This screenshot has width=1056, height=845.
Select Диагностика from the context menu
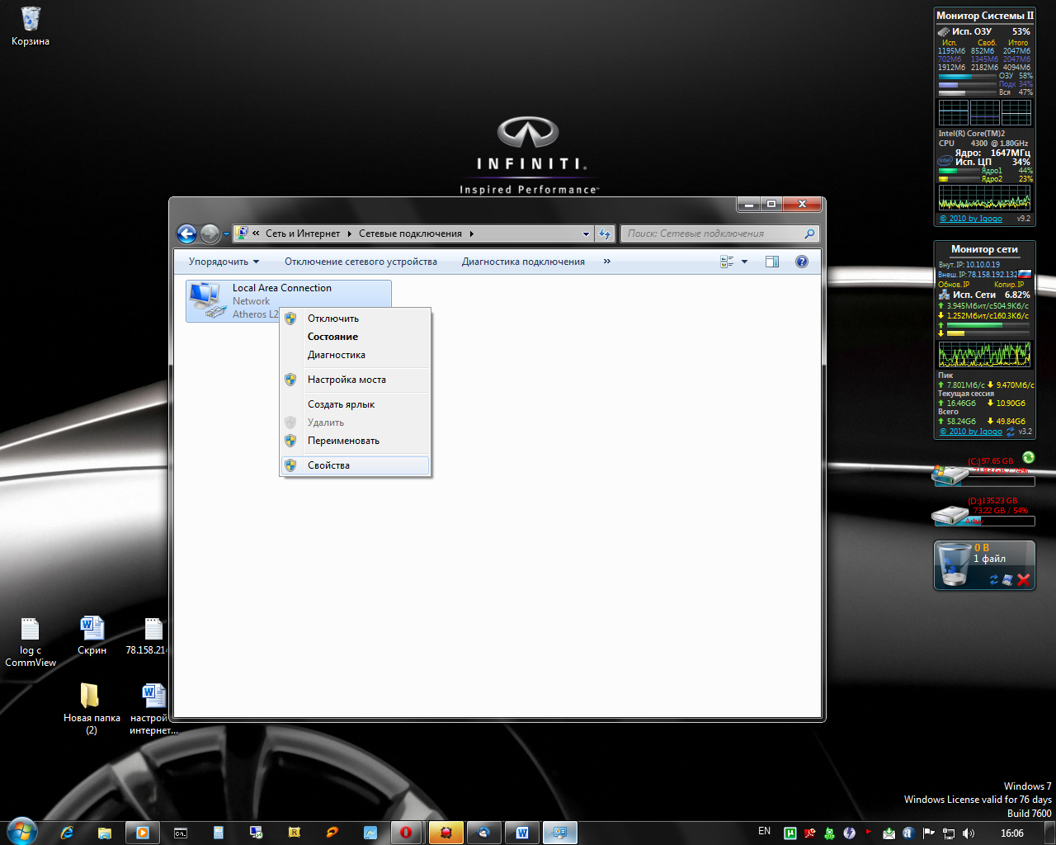[x=355, y=355]
